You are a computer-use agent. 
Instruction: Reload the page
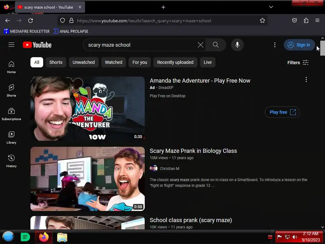pos(30,21)
